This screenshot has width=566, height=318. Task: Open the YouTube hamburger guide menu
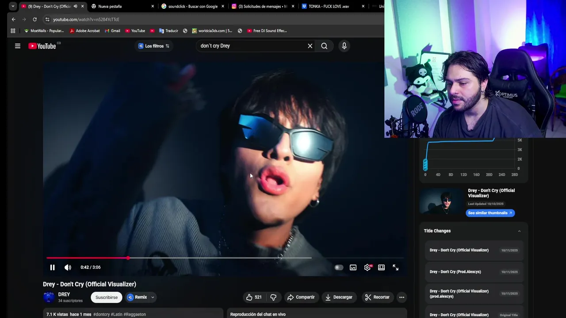18,46
